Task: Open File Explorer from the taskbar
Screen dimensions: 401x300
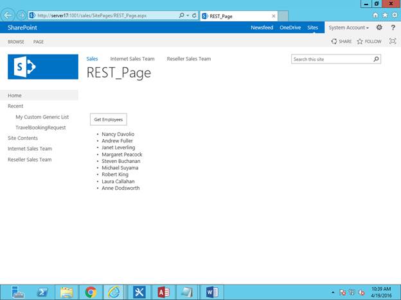Action: tap(67, 292)
